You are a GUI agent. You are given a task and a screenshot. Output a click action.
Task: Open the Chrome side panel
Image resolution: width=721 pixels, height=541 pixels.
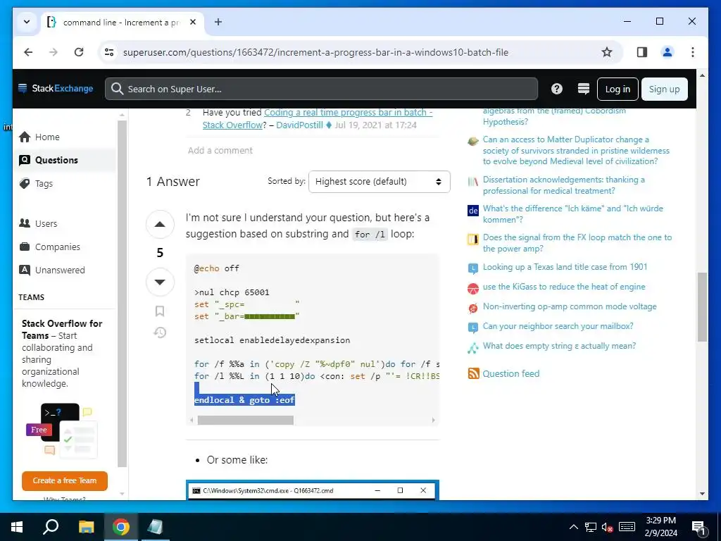coord(642,52)
